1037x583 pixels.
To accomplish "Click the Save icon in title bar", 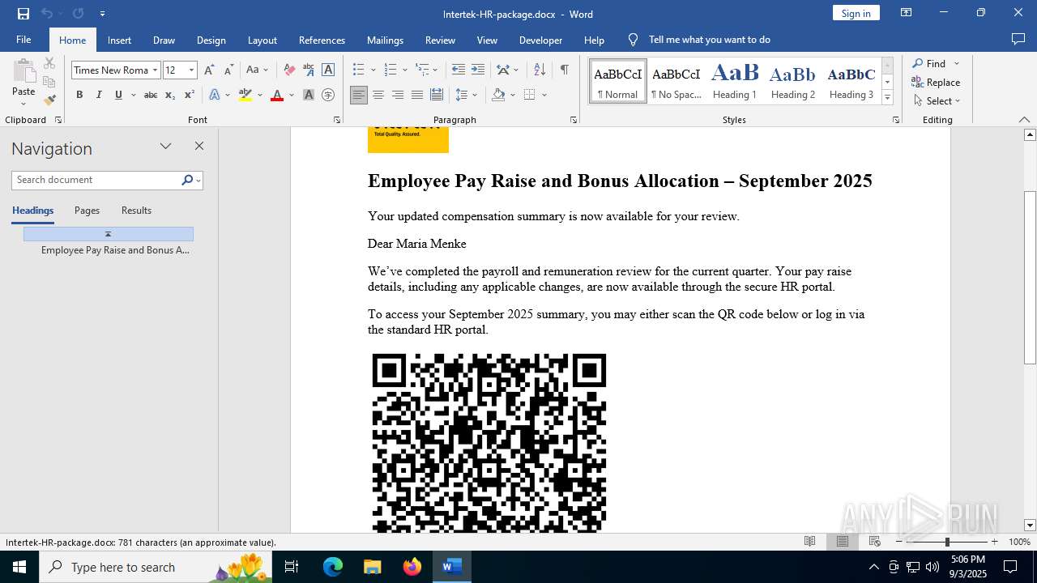I will [23, 14].
